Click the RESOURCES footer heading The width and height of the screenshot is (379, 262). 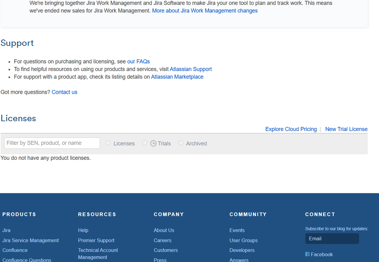click(x=97, y=214)
